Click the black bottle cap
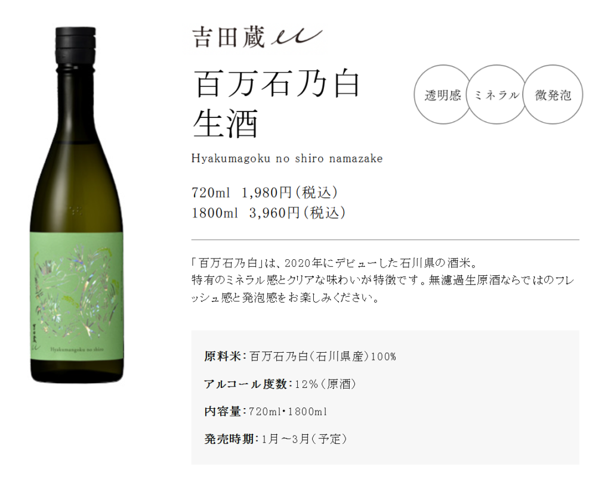The width and height of the screenshot is (611, 485). pos(76,48)
